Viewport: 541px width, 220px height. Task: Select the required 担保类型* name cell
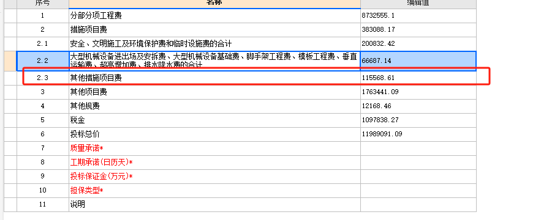coord(214,191)
